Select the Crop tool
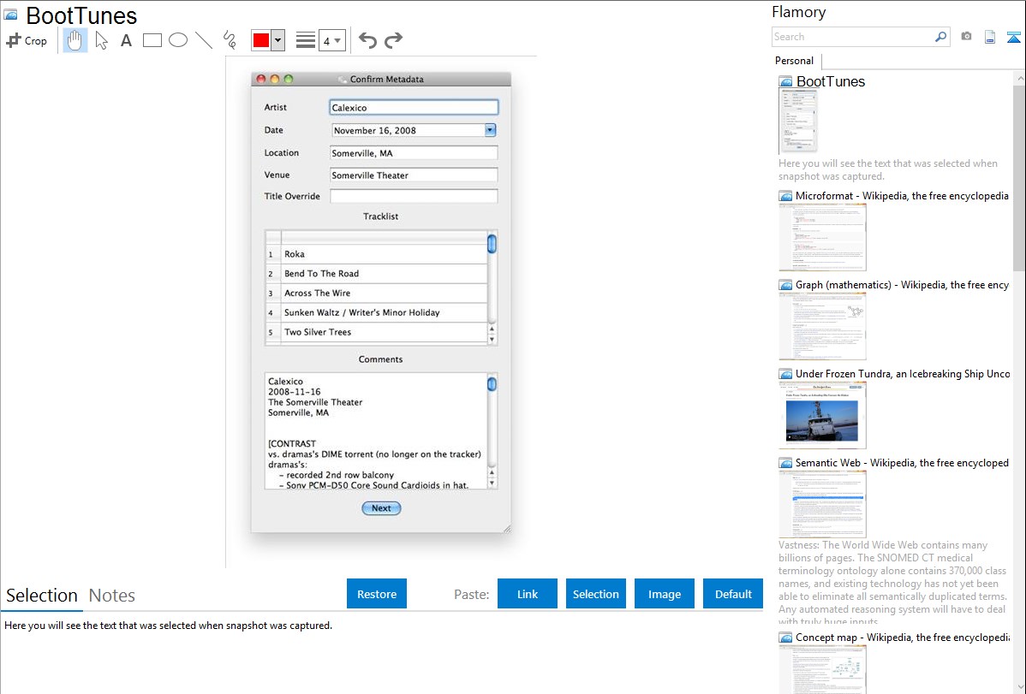1026x694 pixels. tap(27, 40)
